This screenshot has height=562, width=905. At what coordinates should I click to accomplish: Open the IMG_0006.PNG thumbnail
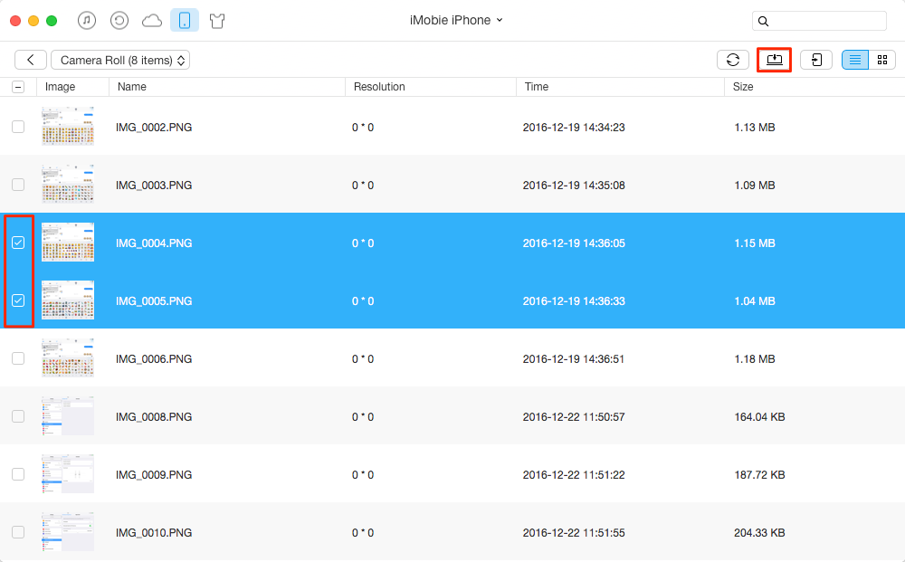pos(68,357)
